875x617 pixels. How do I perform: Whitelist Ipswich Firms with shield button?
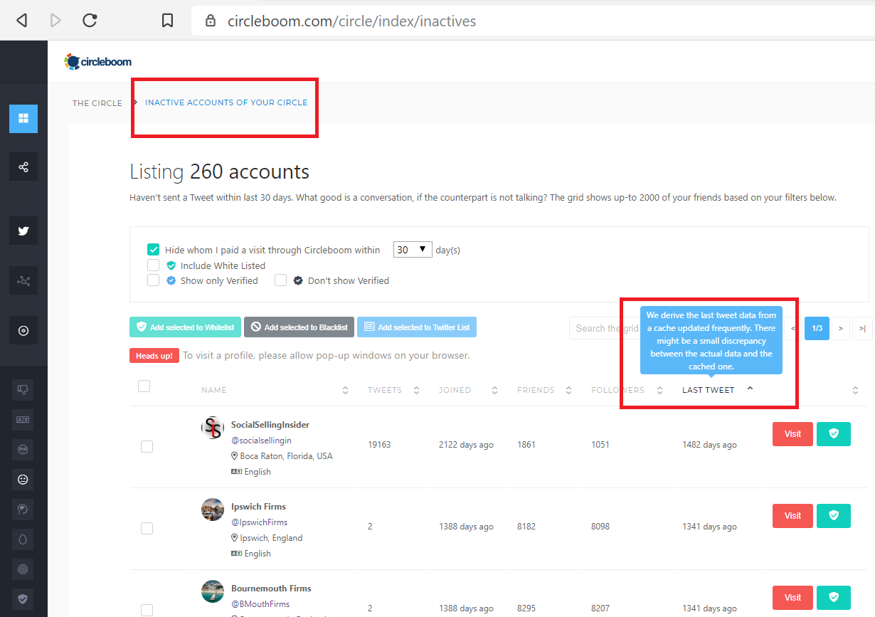[x=834, y=515]
